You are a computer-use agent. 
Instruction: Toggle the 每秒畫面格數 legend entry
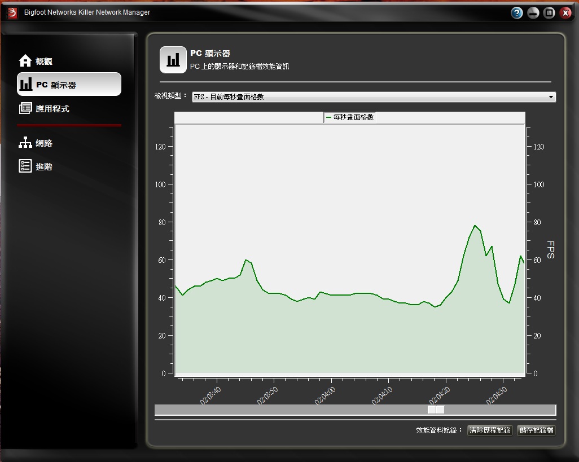click(x=350, y=117)
